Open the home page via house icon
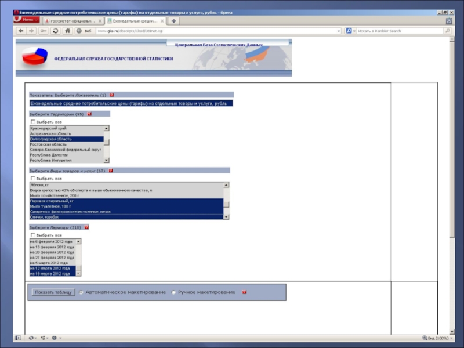 (67, 31)
